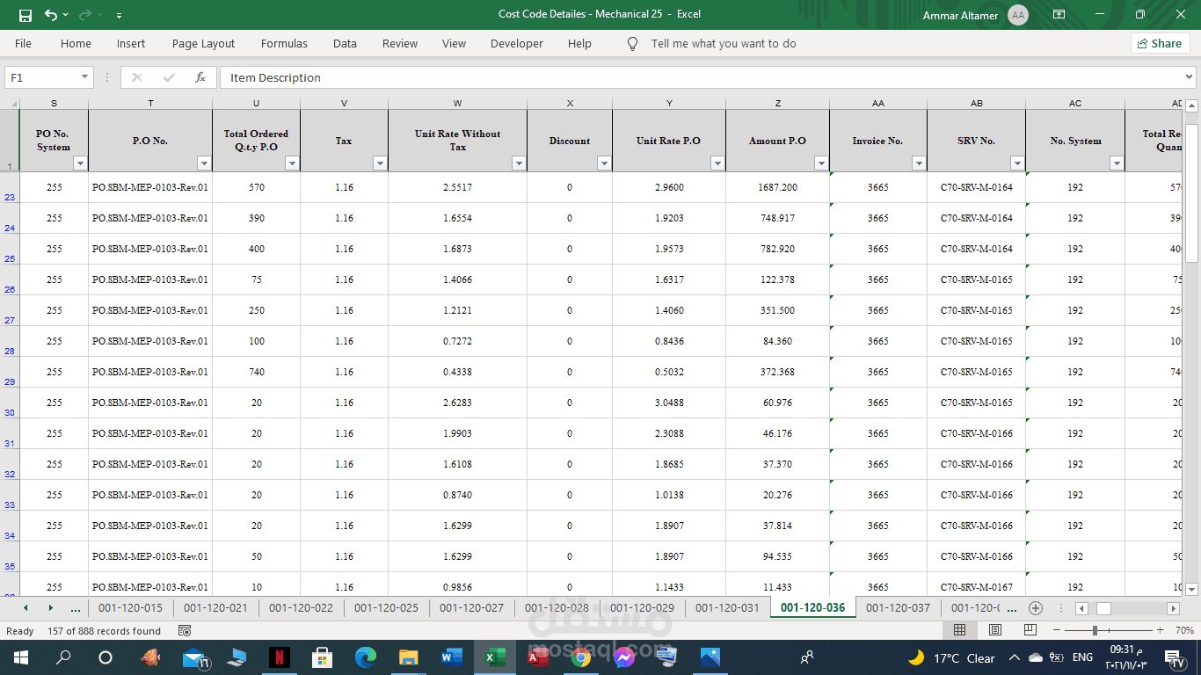
Task: Open the Tax column filter dropdown
Action: pos(380,163)
